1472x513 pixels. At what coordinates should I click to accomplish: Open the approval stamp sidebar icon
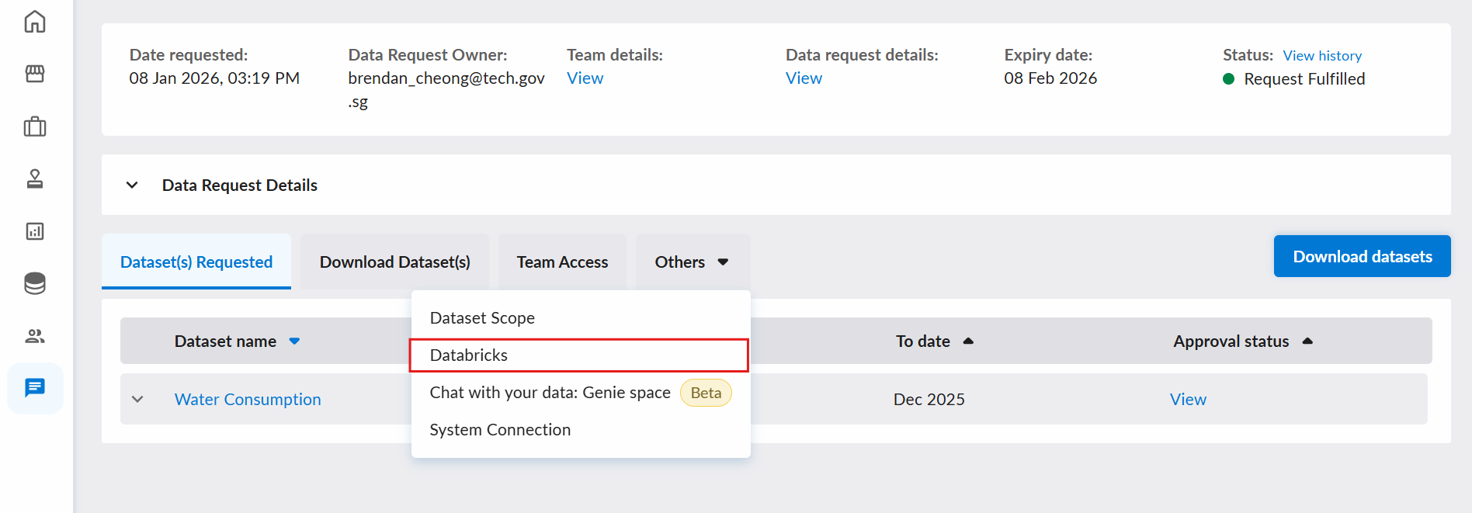point(35,179)
